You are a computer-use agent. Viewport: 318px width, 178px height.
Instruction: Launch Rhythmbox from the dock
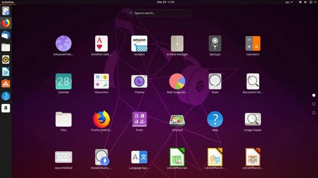tap(5, 59)
